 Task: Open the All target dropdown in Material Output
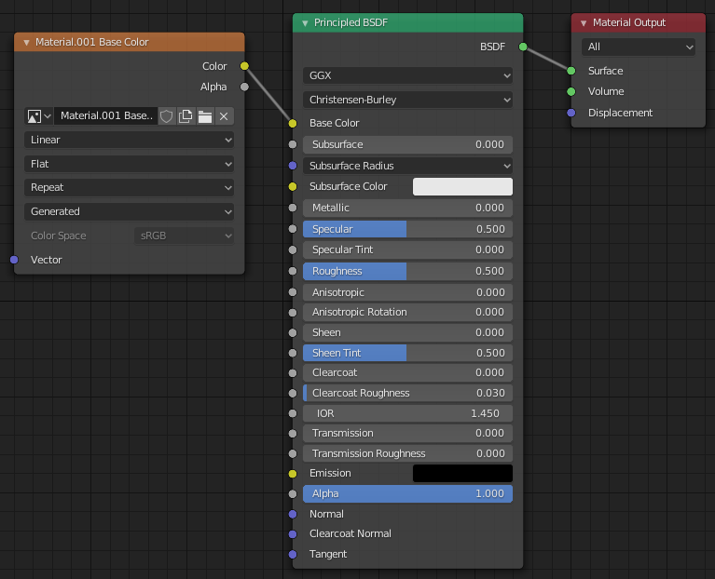[x=639, y=47]
